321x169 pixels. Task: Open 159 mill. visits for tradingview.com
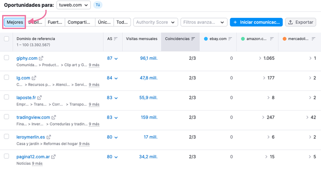click(149, 117)
